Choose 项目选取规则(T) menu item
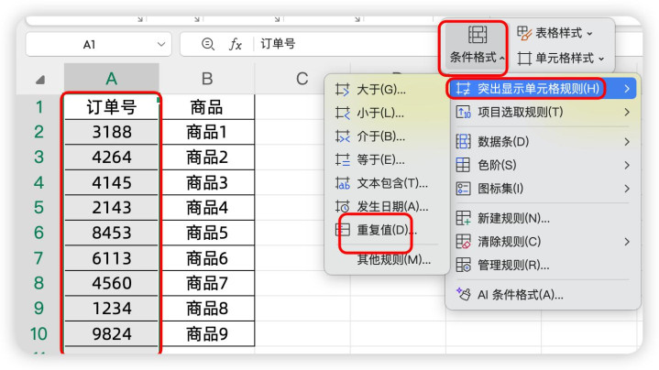This screenshot has height=370, width=659. click(543, 112)
